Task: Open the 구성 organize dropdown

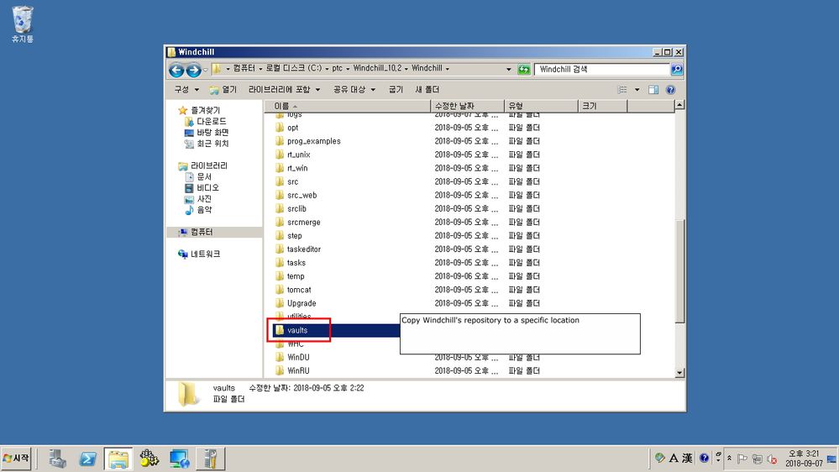Action: point(186,89)
